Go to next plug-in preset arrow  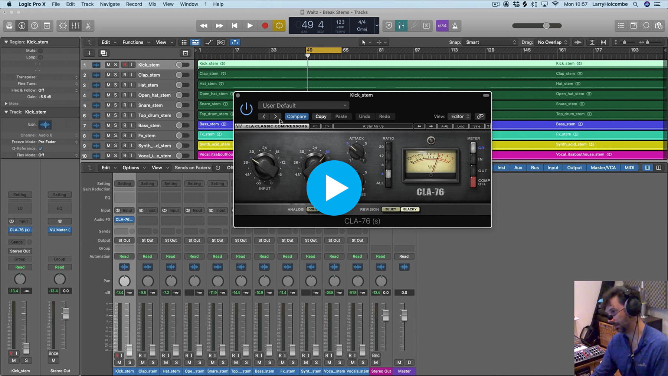pyautogui.click(x=275, y=117)
